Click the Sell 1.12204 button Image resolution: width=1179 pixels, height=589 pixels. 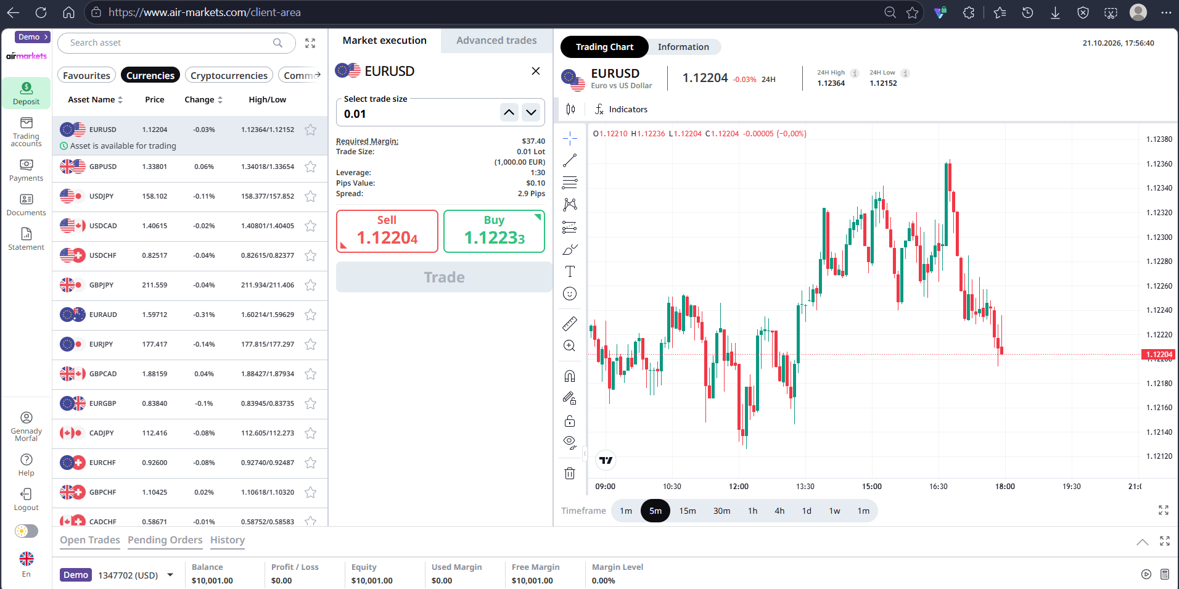(x=387, y=231)
